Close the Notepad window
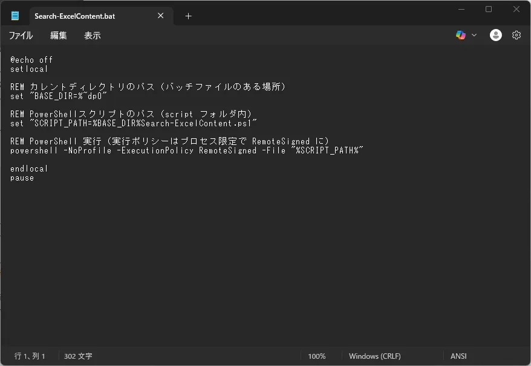Screen dimensions: 531x366 pos(516,9)
